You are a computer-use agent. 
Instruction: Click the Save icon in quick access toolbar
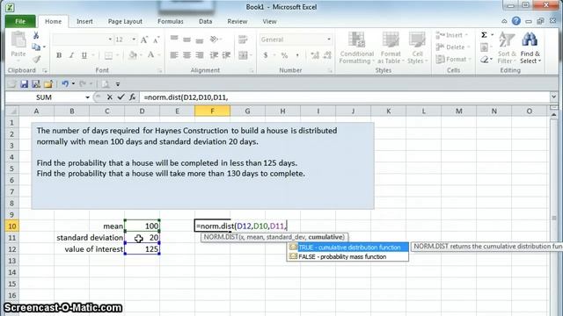coord(24,84)
